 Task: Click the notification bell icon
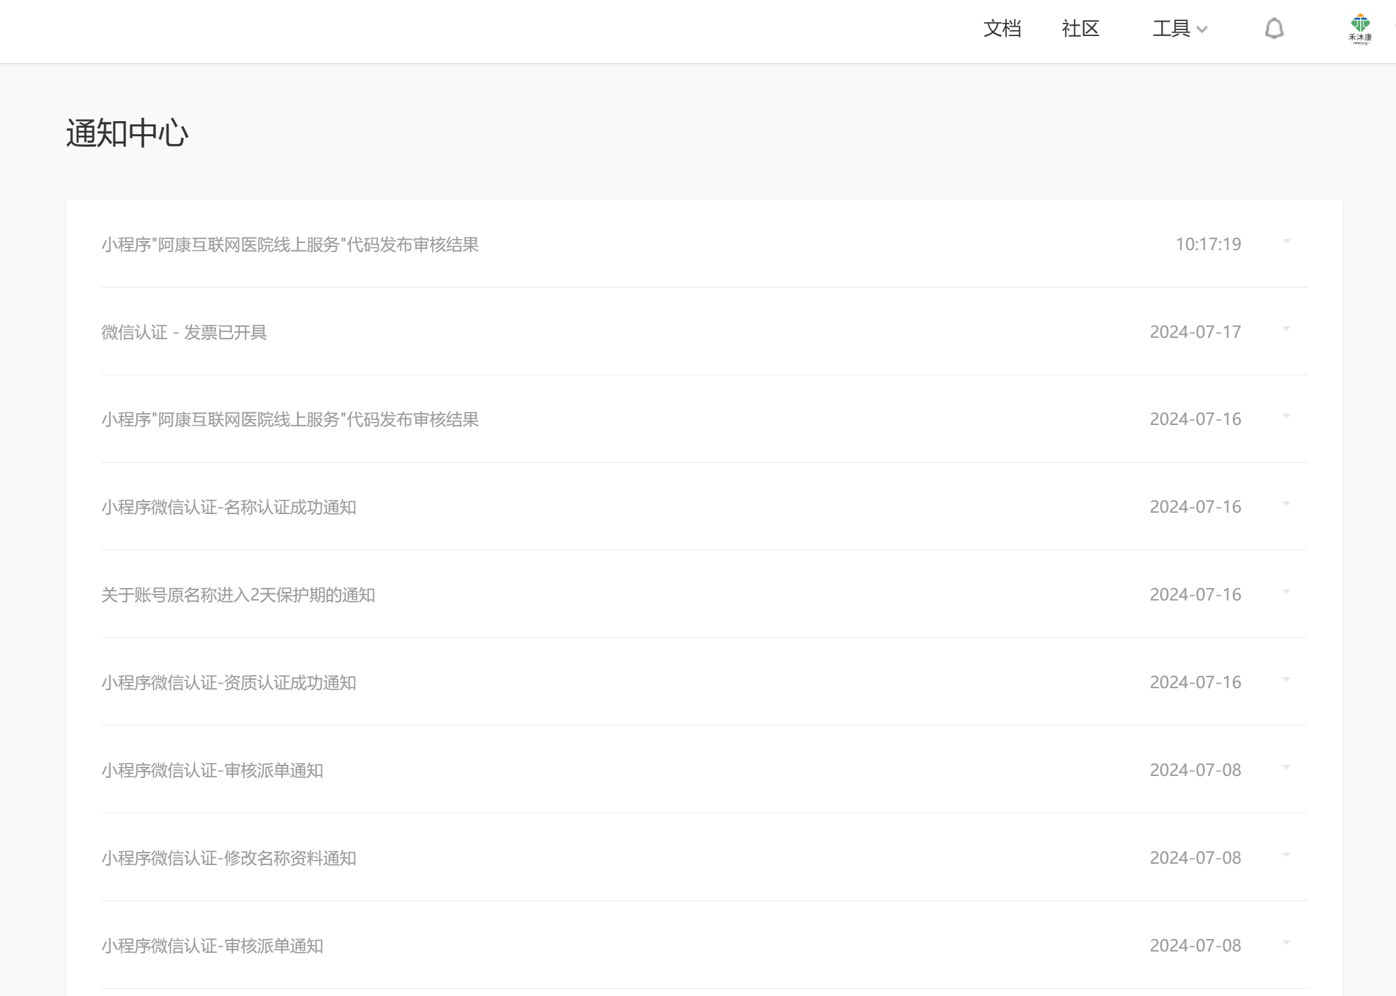click(x=1273, y=29)
